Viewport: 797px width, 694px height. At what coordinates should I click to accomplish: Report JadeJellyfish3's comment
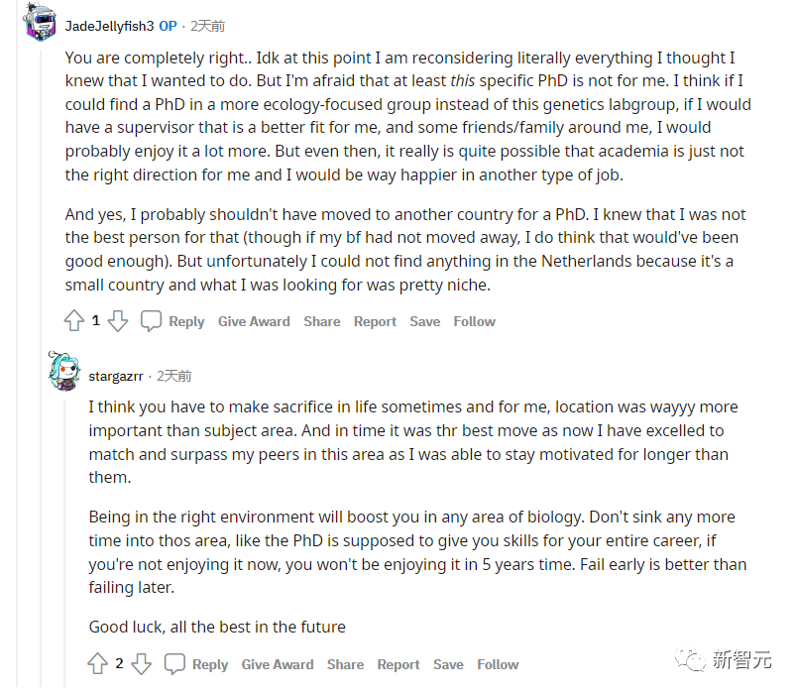pos(375,321)
